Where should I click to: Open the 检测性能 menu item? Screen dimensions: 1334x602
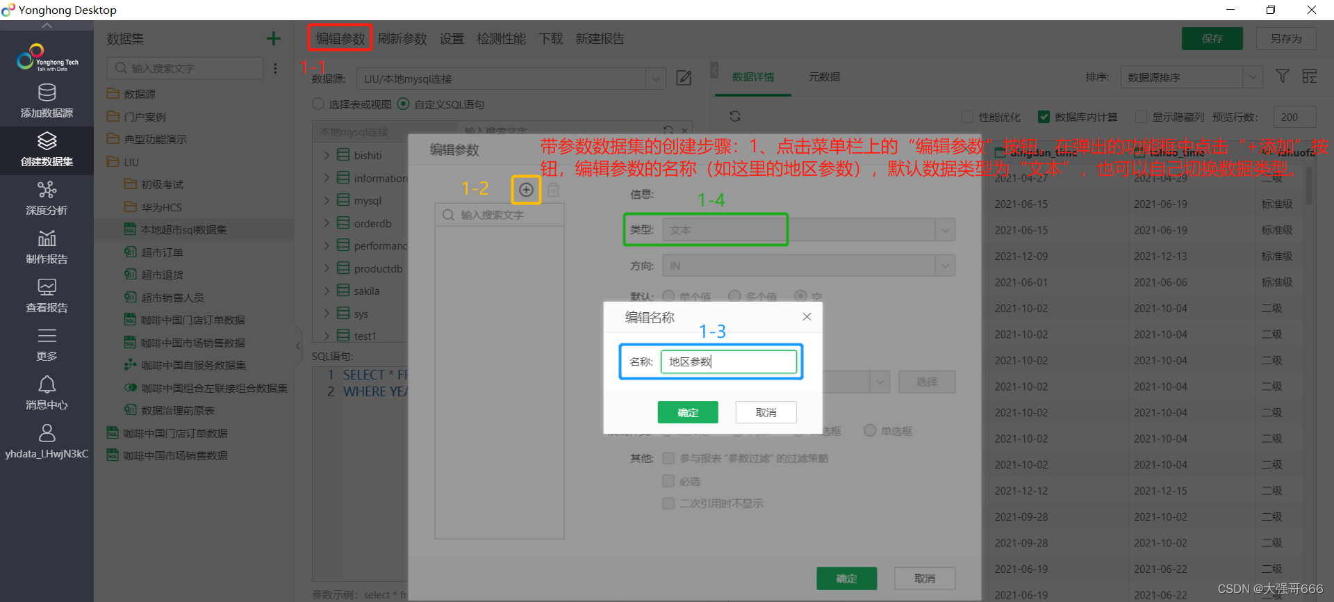tap(501, 38)
